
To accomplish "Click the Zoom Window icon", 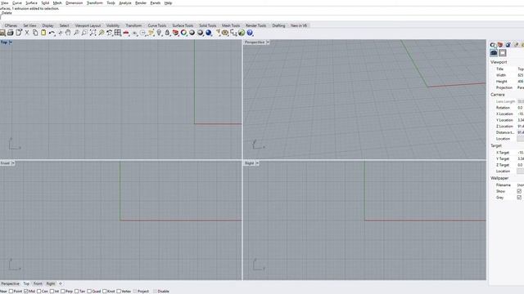I will point(84,33).
